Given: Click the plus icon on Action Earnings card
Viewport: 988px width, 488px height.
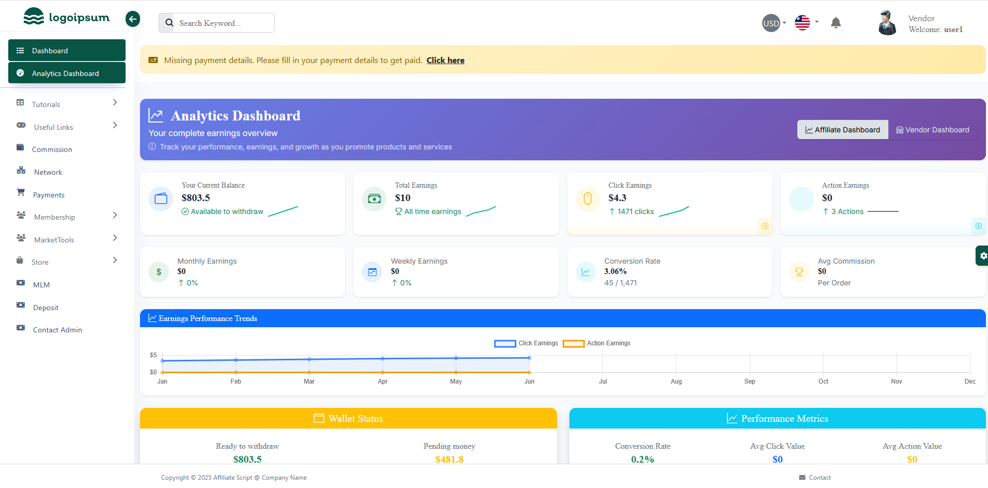Looking at the screenshot, I should 978,226.
